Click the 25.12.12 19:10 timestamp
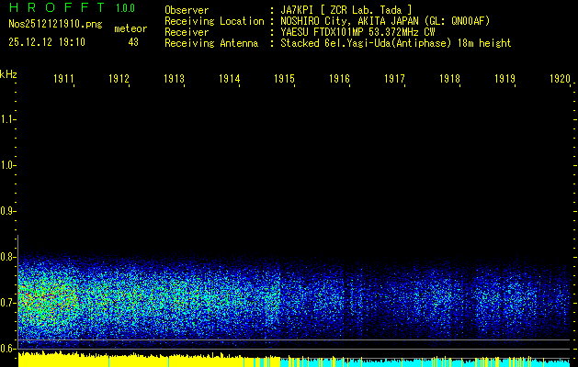The height and width of the screenshot is (367, 578). coord(46,42)
